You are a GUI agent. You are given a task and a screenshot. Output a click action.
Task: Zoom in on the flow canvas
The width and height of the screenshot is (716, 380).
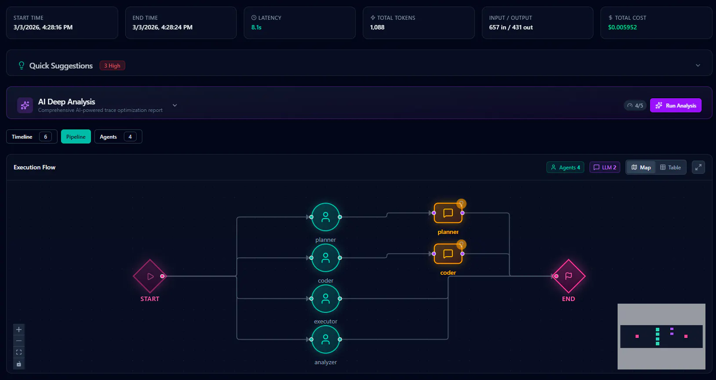(x=19, y=330)
